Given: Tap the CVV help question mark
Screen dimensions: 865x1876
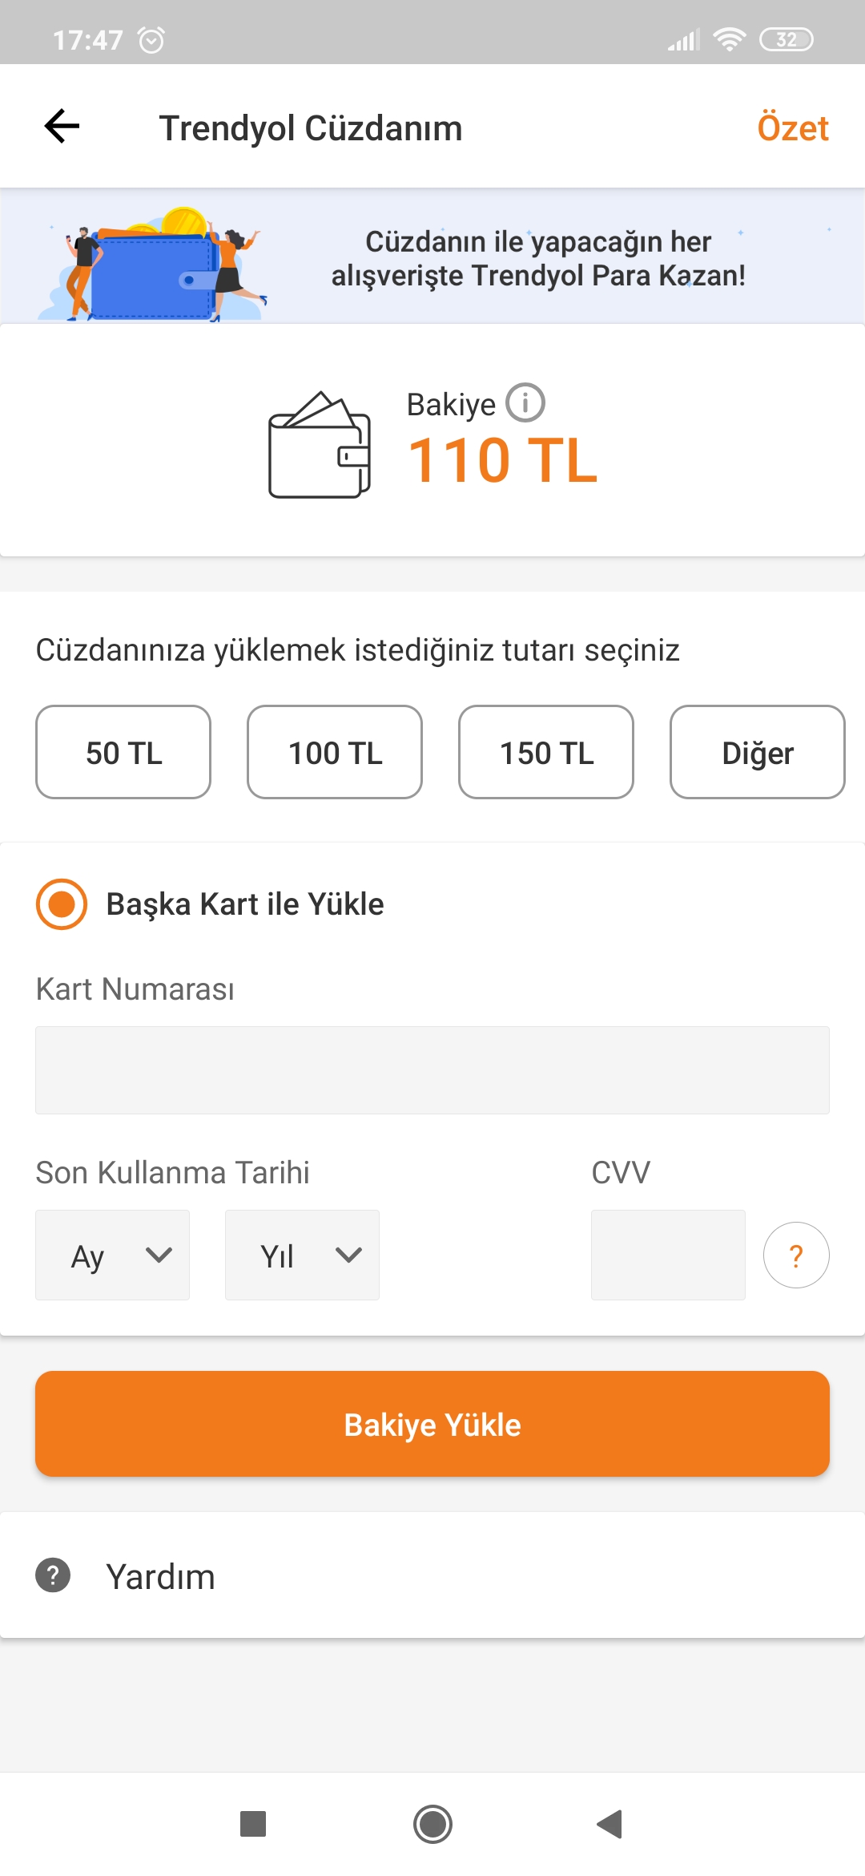Looking at the screenshot, I should 795,1255.
